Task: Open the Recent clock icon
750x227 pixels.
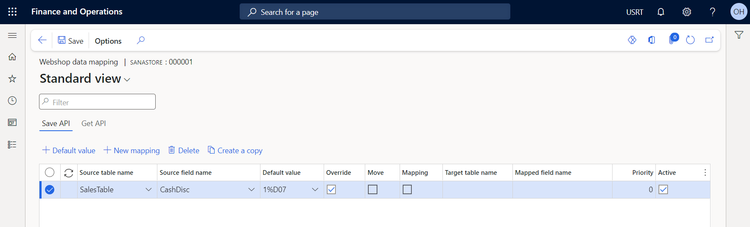Action: 12,101
